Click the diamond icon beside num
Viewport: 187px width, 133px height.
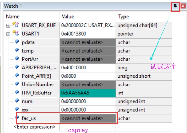coord(17,100)
